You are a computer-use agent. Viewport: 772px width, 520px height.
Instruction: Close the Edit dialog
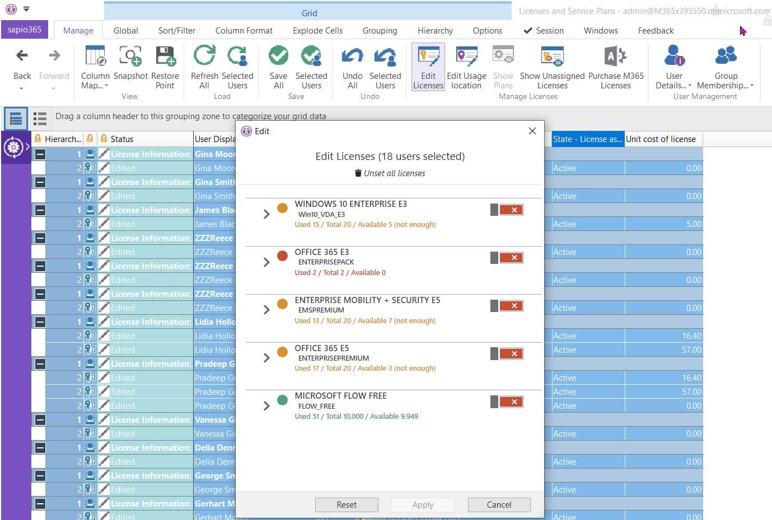[532, 131]
